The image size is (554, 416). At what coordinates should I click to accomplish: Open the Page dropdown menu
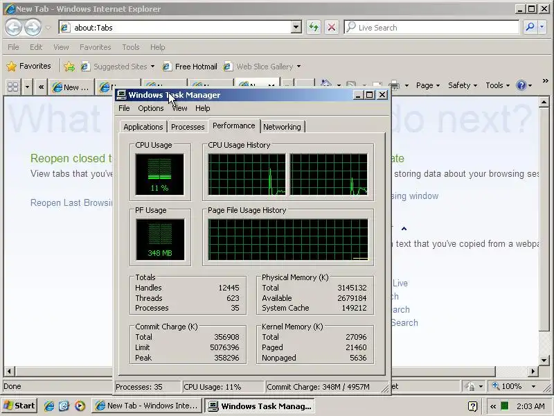tap(428, 85)
